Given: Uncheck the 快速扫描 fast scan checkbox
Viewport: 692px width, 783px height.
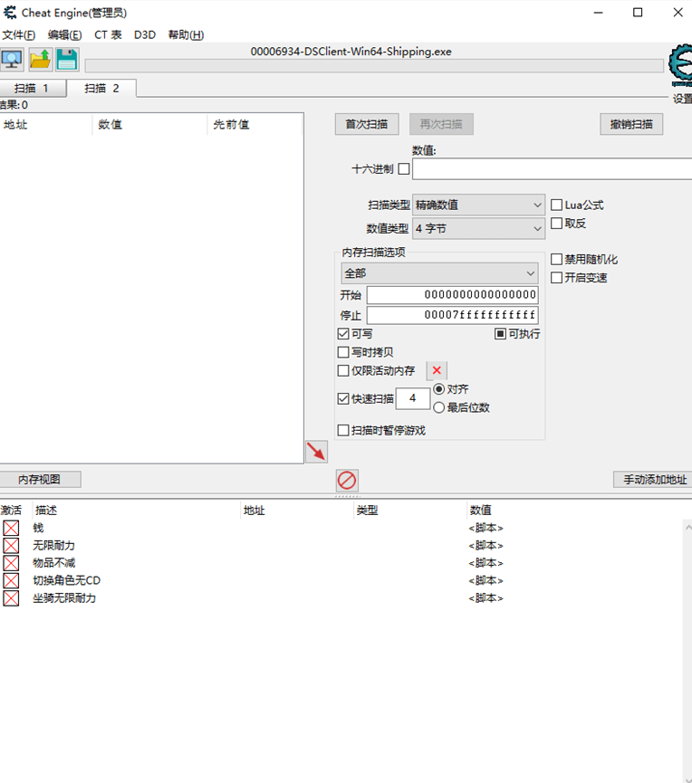Looking at the screenshot, I should (343, 398).
